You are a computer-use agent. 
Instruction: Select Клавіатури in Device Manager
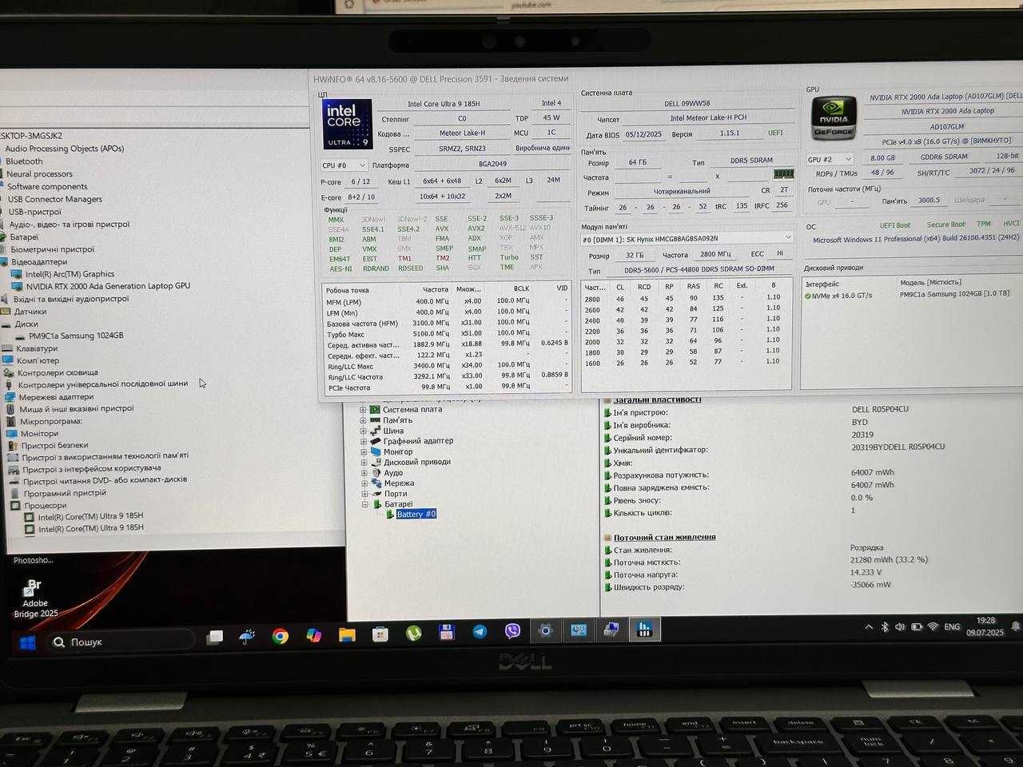37,348
